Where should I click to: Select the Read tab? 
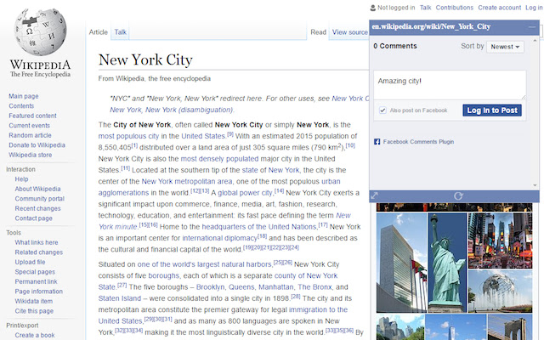point(318,32)
